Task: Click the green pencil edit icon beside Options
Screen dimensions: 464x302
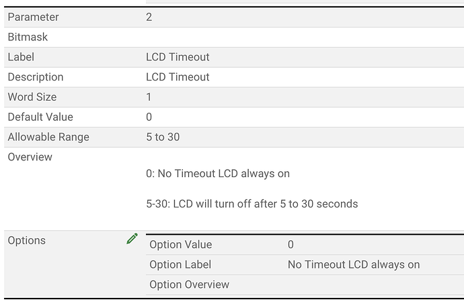Action: point(132,238)
